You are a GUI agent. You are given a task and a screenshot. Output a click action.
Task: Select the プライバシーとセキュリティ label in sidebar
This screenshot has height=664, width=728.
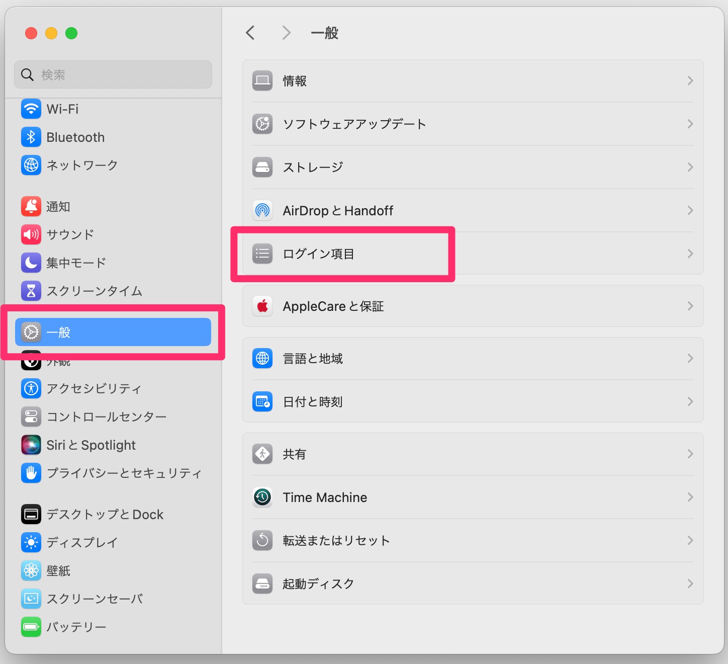click(124, 473)
